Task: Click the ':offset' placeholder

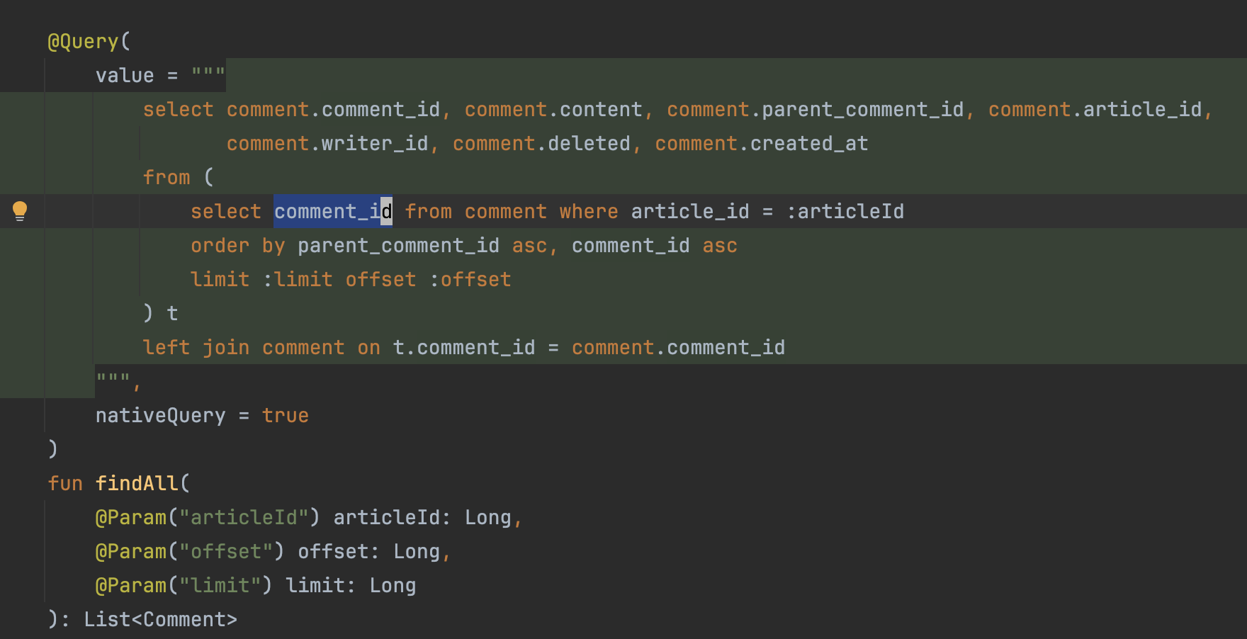Action: point(470,280)
